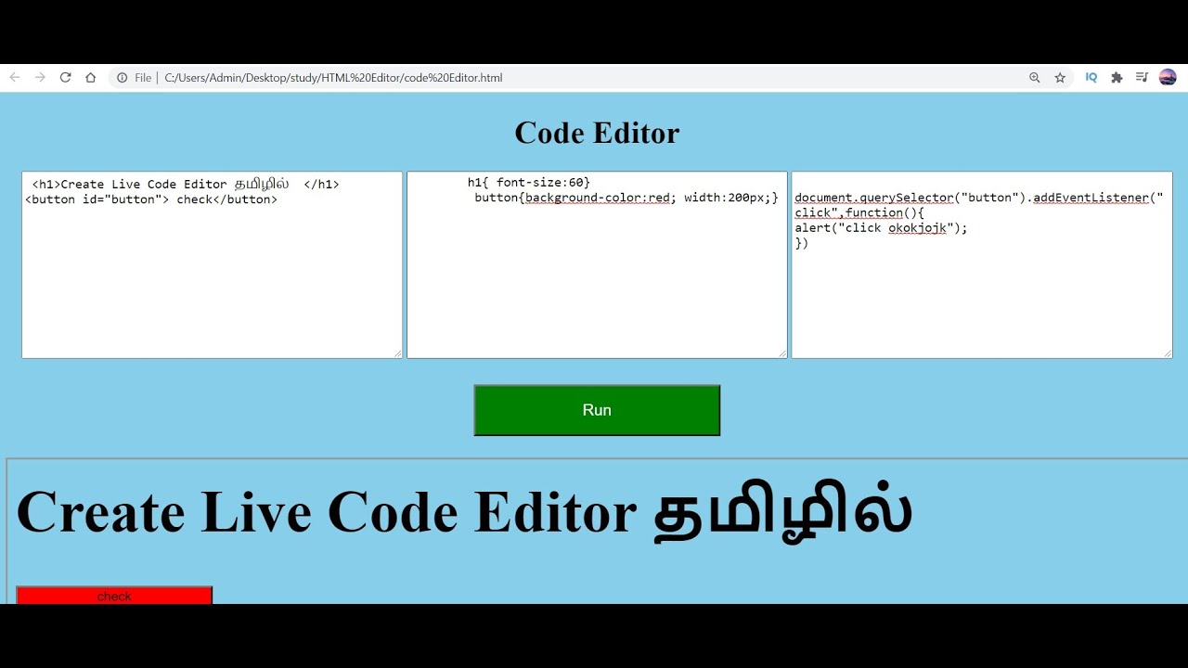
Task: Open site info icon beside File label
Action: click(x=122, y=78)
